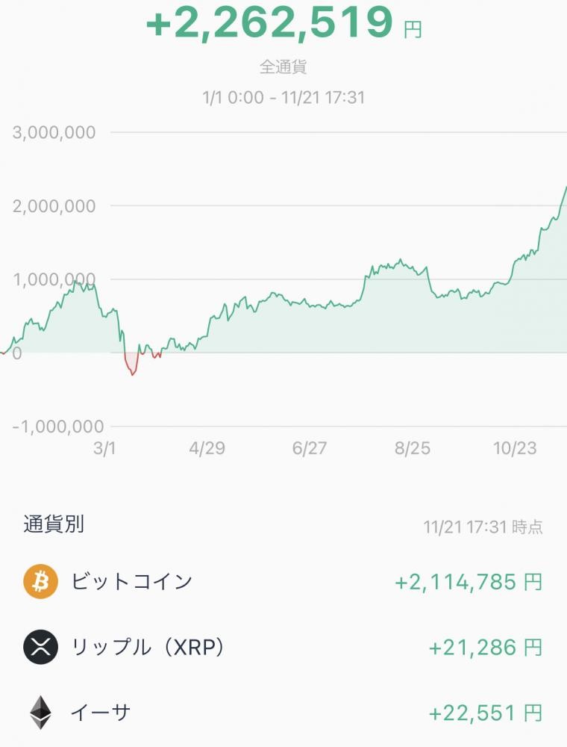Select the 全通貨 currency filter label

[283, 66]
